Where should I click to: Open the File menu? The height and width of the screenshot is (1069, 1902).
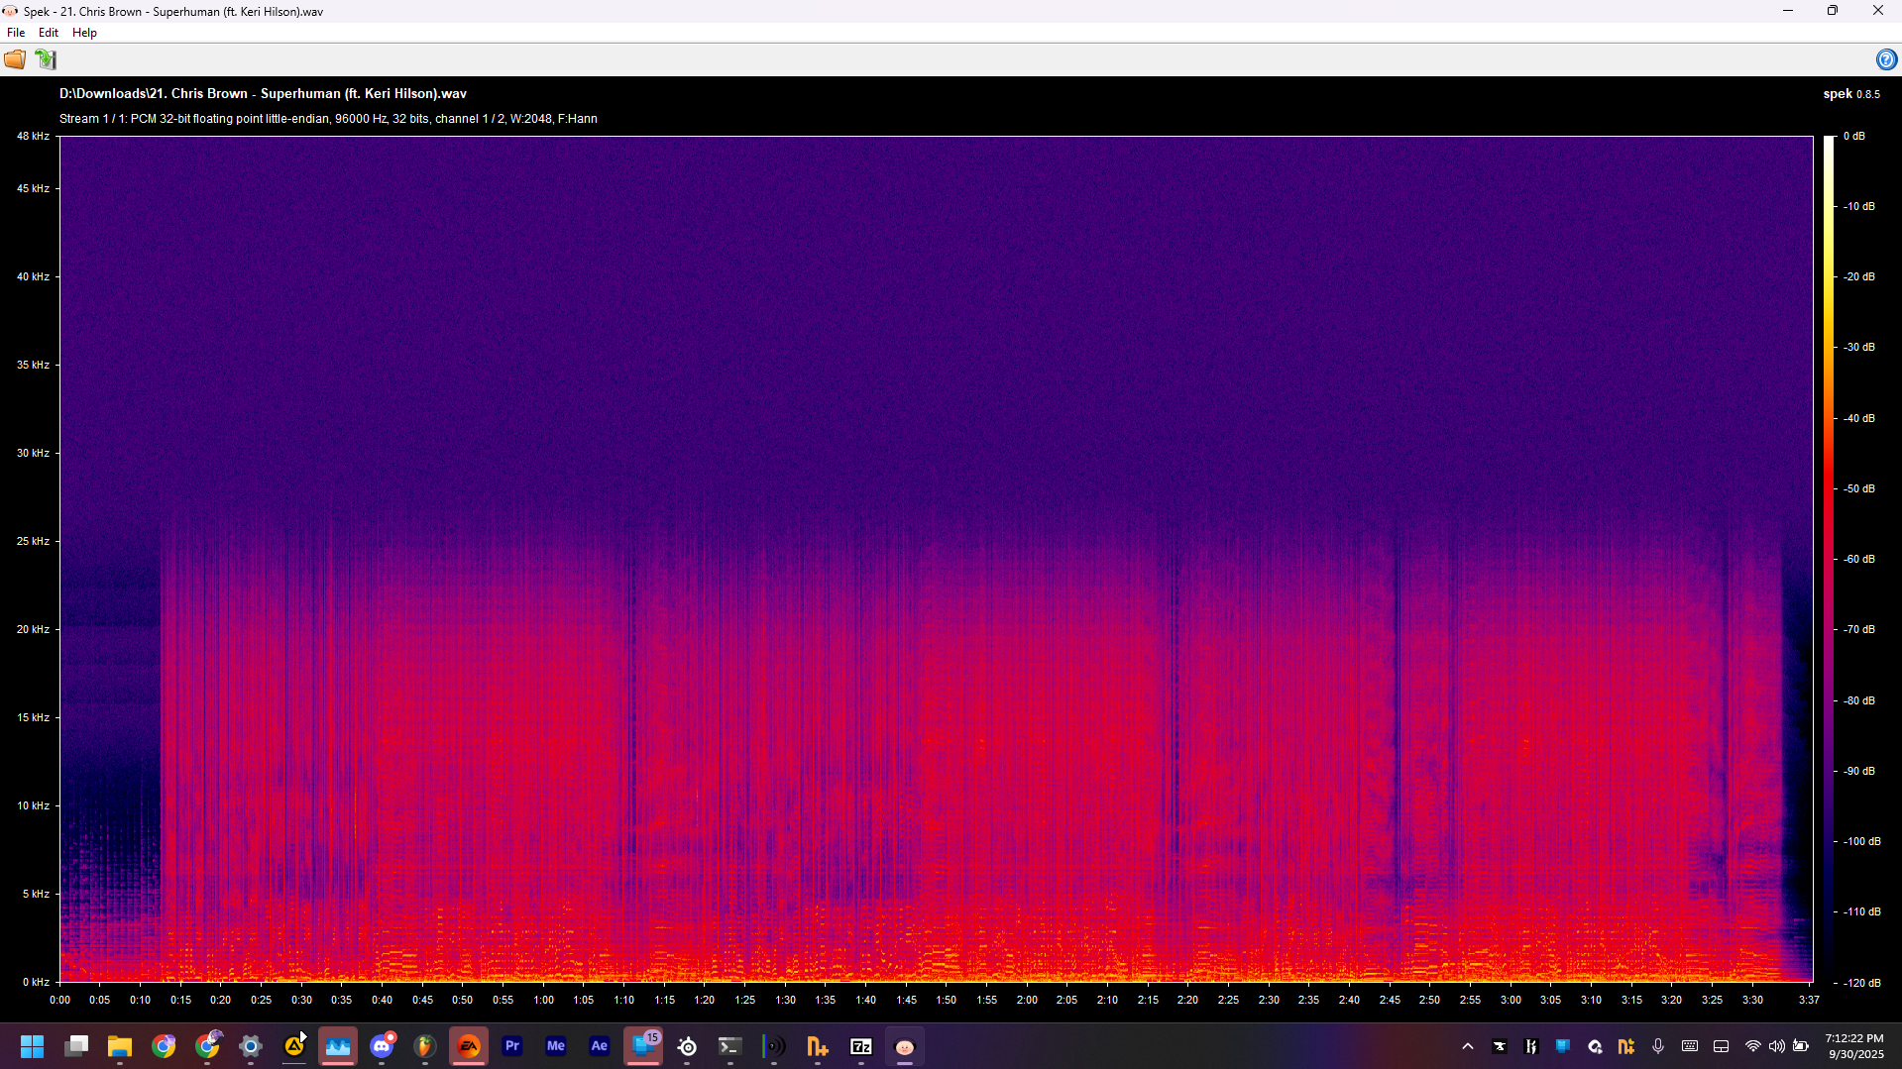coord(16,33)
